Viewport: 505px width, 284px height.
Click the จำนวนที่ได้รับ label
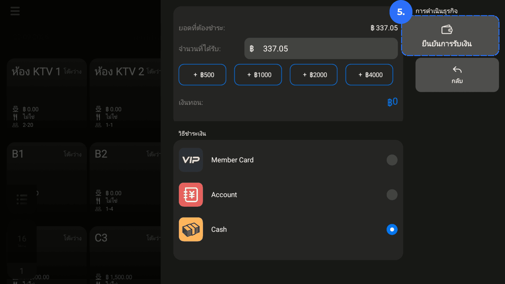(200, 49)
